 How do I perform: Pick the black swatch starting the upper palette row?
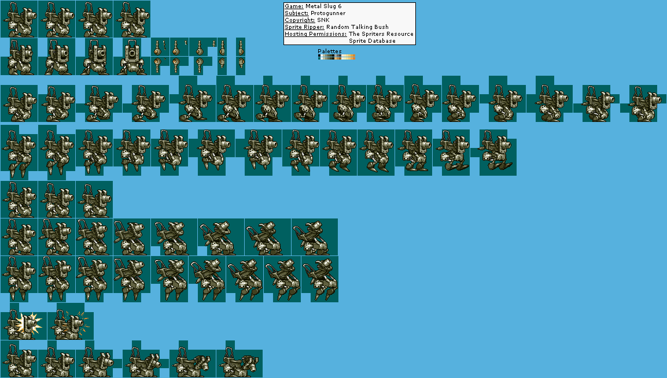[x=319, y=55]
